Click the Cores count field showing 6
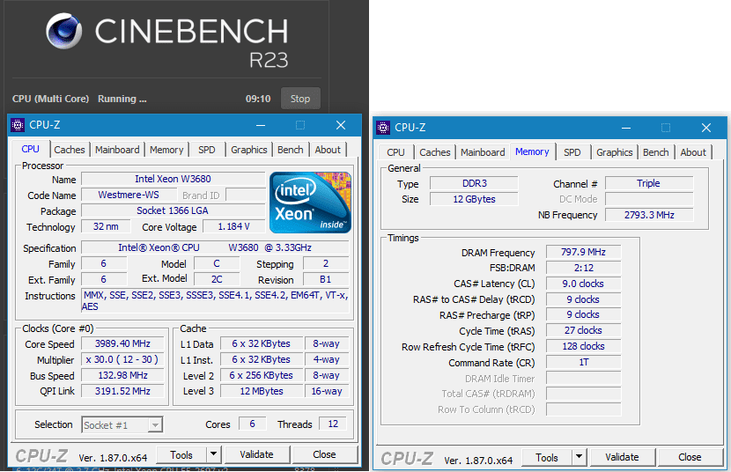731x472 pixels. coord(252,424)
